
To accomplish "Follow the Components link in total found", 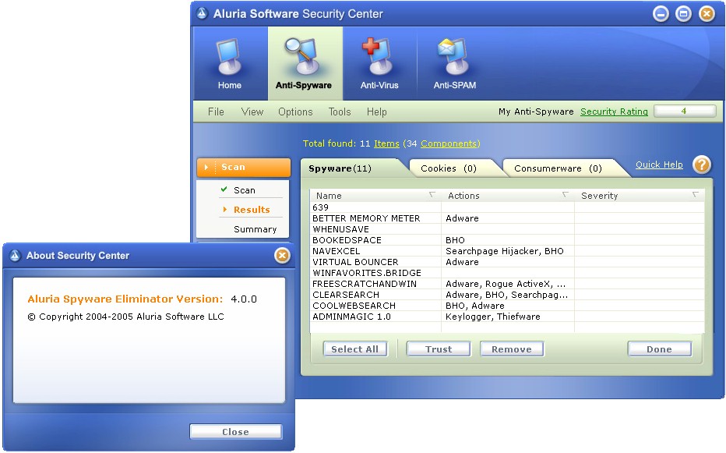I will click(x=449, y=143).
